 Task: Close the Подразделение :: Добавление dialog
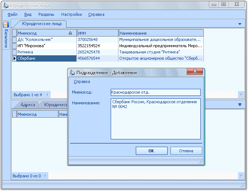coord(195,71)
